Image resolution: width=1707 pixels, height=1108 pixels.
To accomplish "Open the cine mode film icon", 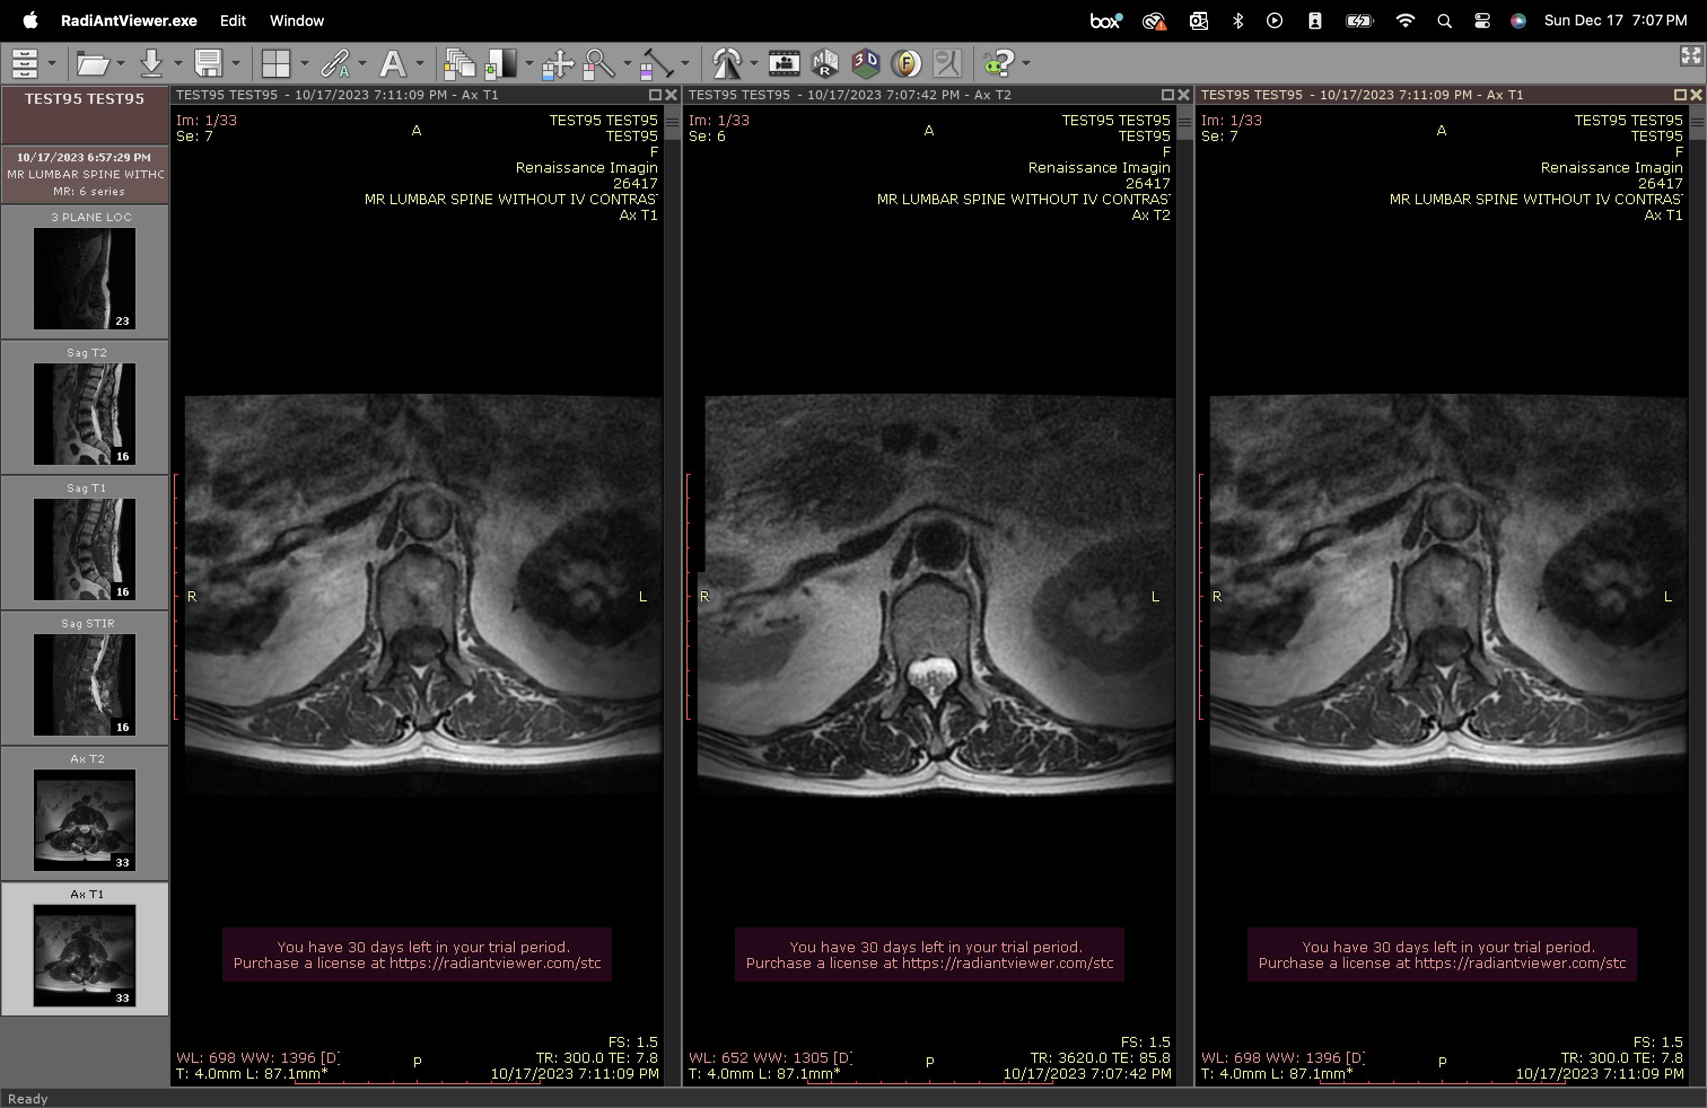I will (x=784, y=64).
